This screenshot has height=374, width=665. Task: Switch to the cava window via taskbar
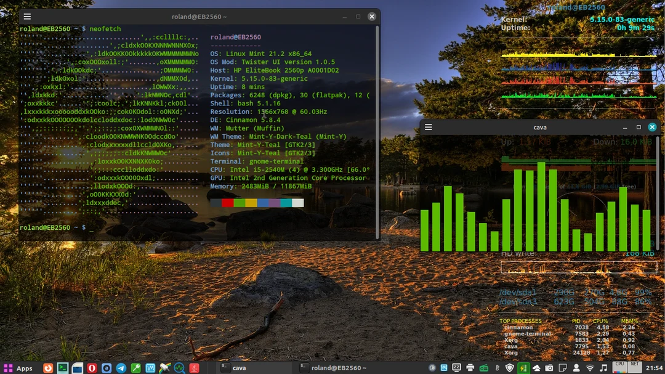pyautogui.click(x=240, y=367)
